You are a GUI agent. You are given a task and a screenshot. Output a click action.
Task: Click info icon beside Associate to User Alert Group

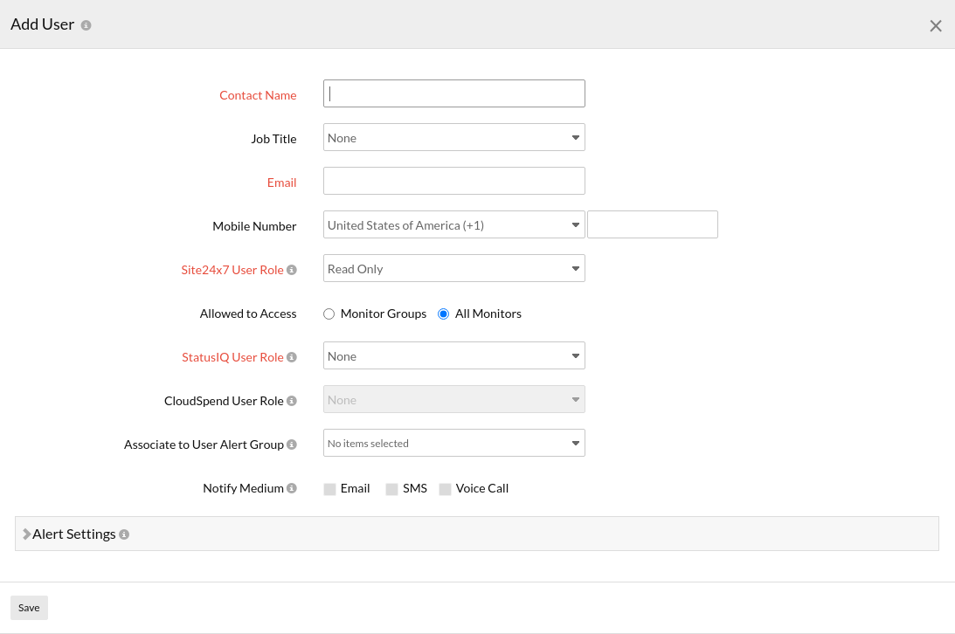(292, 444)
